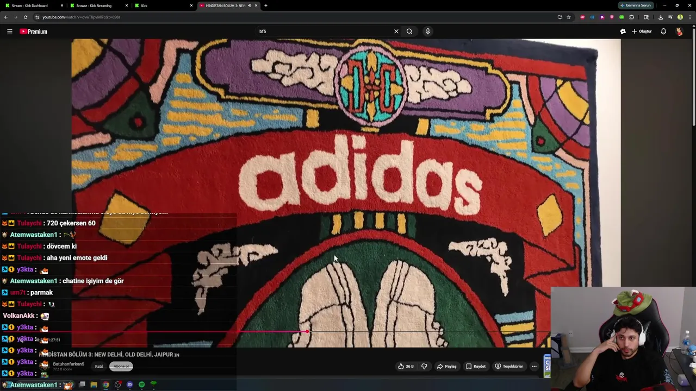Go to YouTube Premium home logo

pos(34,31)
